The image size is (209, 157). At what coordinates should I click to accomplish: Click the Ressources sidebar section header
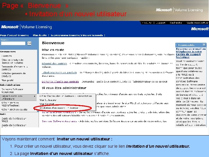[x=8, y=51]
